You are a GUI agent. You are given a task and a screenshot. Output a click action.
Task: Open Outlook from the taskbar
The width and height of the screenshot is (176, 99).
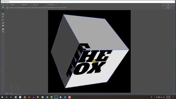(65, 97)
